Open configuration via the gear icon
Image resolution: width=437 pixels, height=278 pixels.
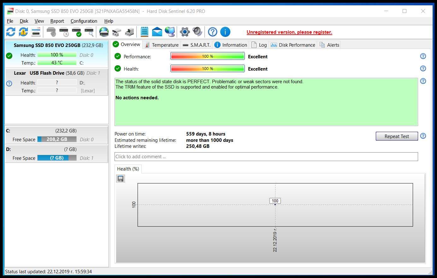point(185,32)
